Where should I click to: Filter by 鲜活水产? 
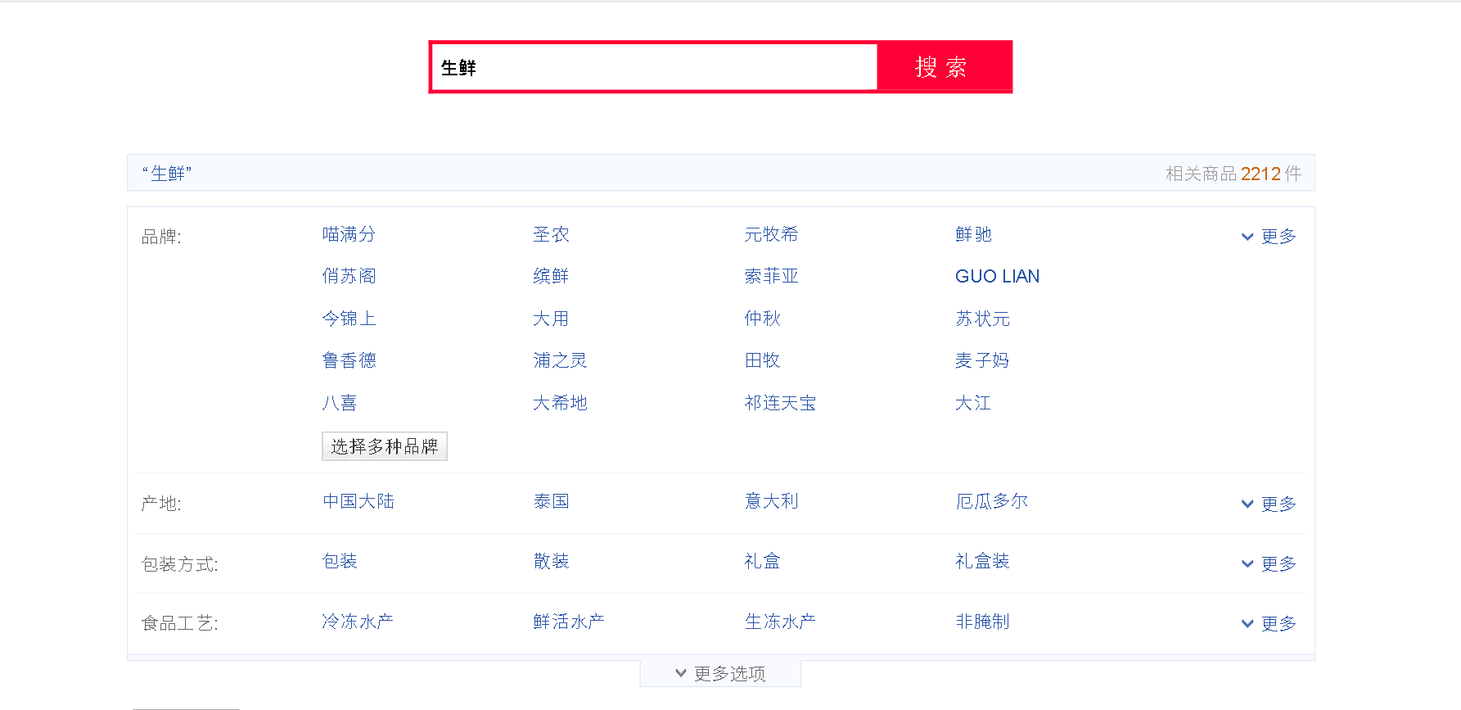(x=569, y=622)
